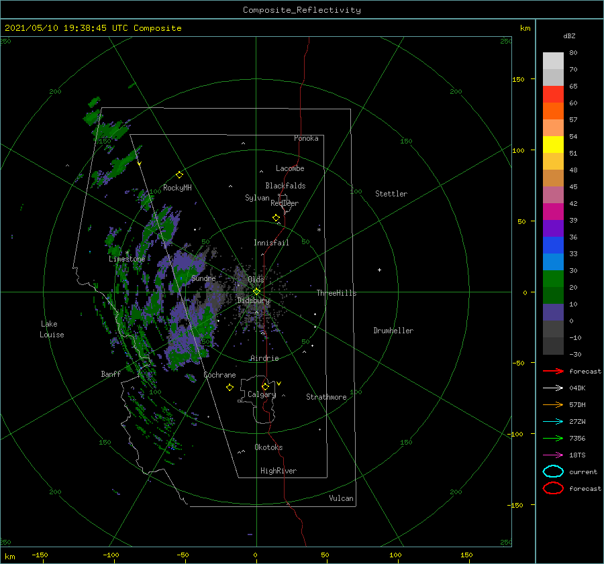
Task: Click the Vulcan label
Action: [x=341, y=498]
